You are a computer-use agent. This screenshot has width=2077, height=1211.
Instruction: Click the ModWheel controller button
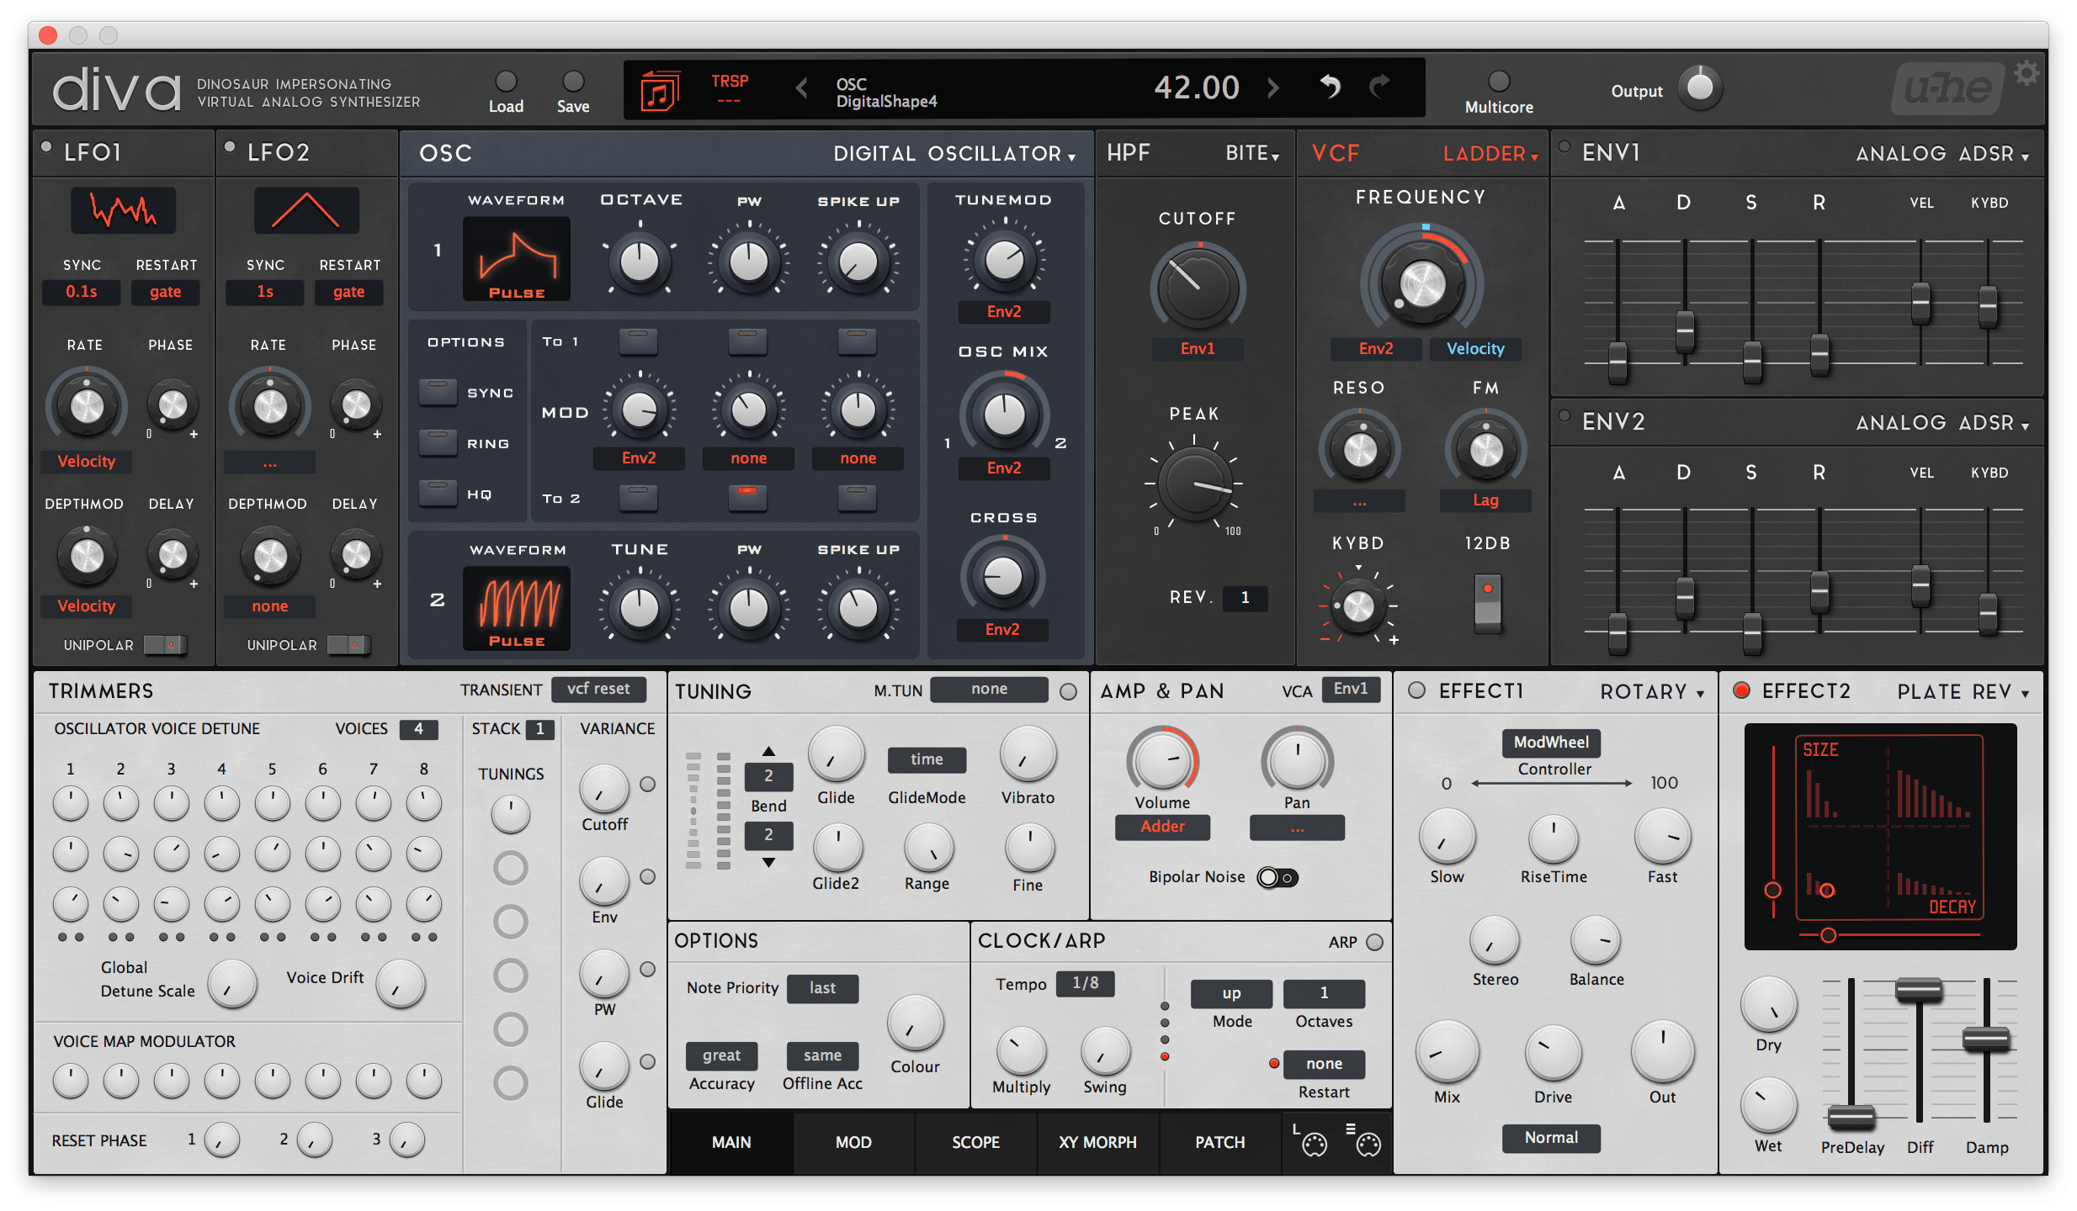pyautogui.click(x=1551, y=743)
